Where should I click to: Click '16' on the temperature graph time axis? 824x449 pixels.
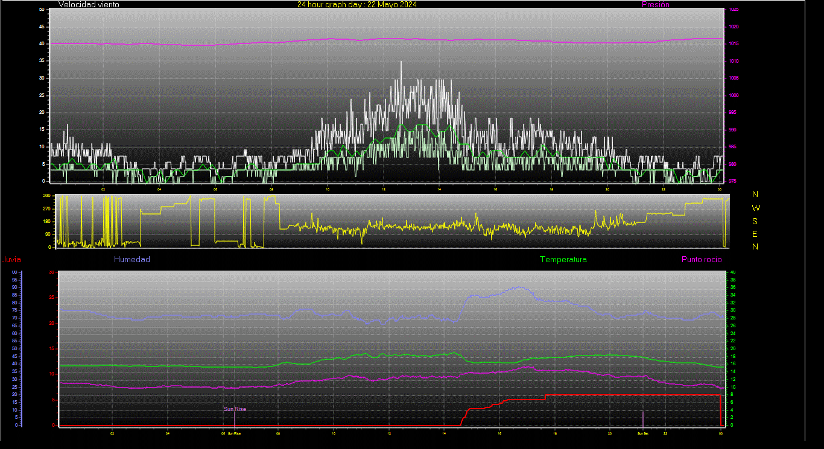499,433
